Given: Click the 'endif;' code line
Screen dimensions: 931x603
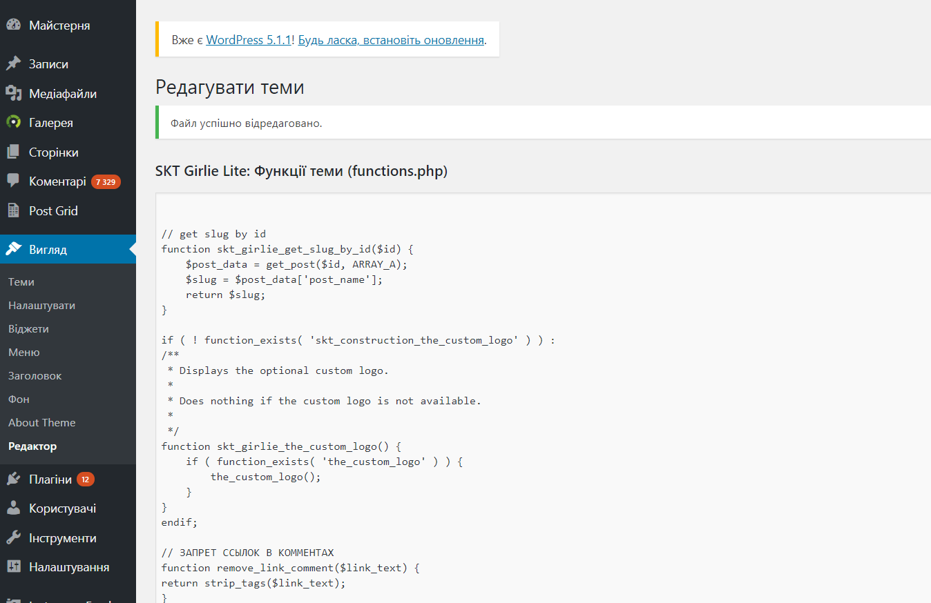Looking at the screenshot, I should coord(180,522).
